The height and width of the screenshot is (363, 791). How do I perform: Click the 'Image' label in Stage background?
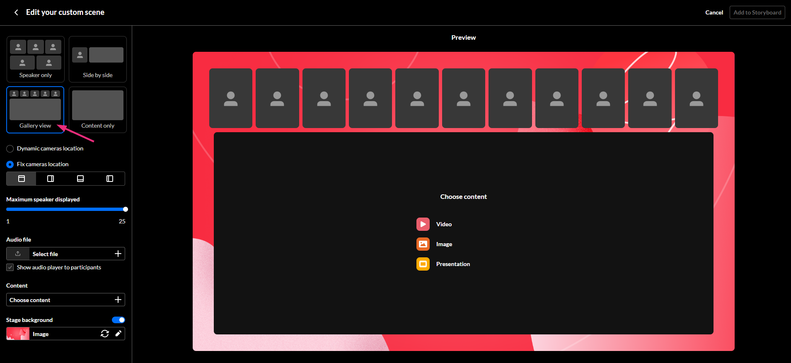click(x=41, y=334)
